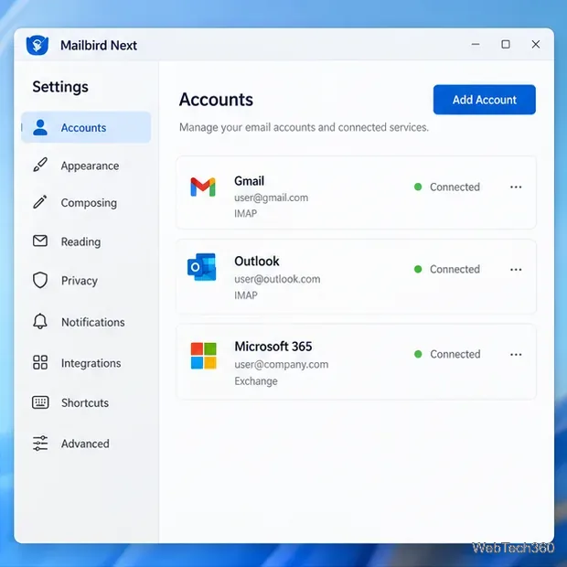Click the Gmail logo icon
This screenshot has width=567, height=567.
(x=203, y=187)
